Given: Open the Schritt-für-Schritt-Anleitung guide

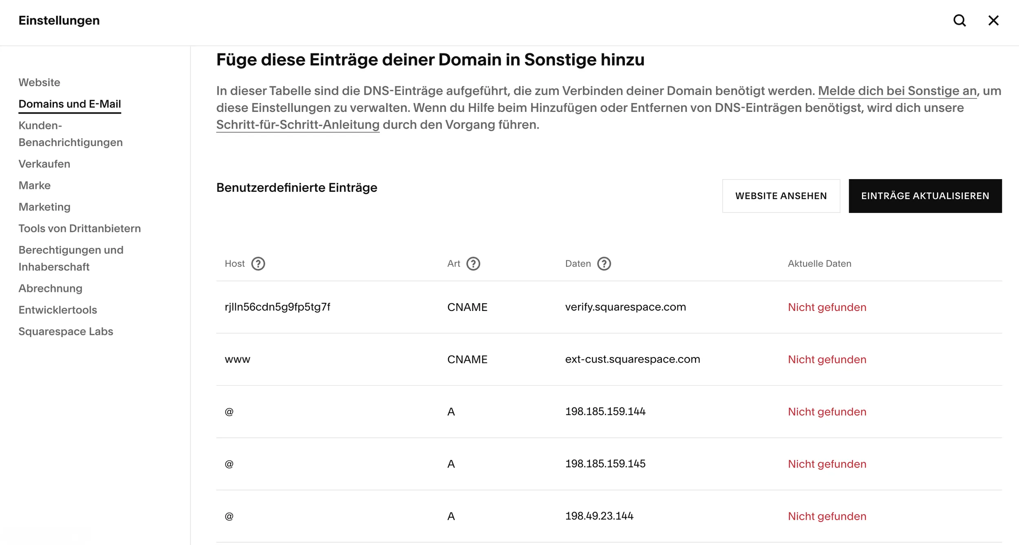Looking at the screenshot, I should pyautogui.click(x=297, y=125).
